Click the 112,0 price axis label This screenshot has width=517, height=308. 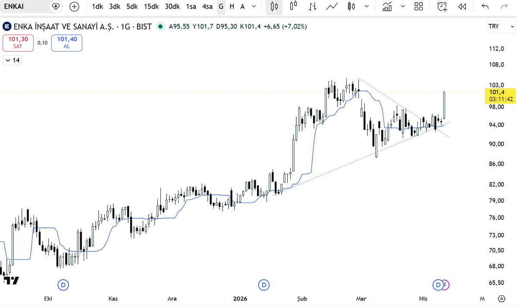(496, 49)
